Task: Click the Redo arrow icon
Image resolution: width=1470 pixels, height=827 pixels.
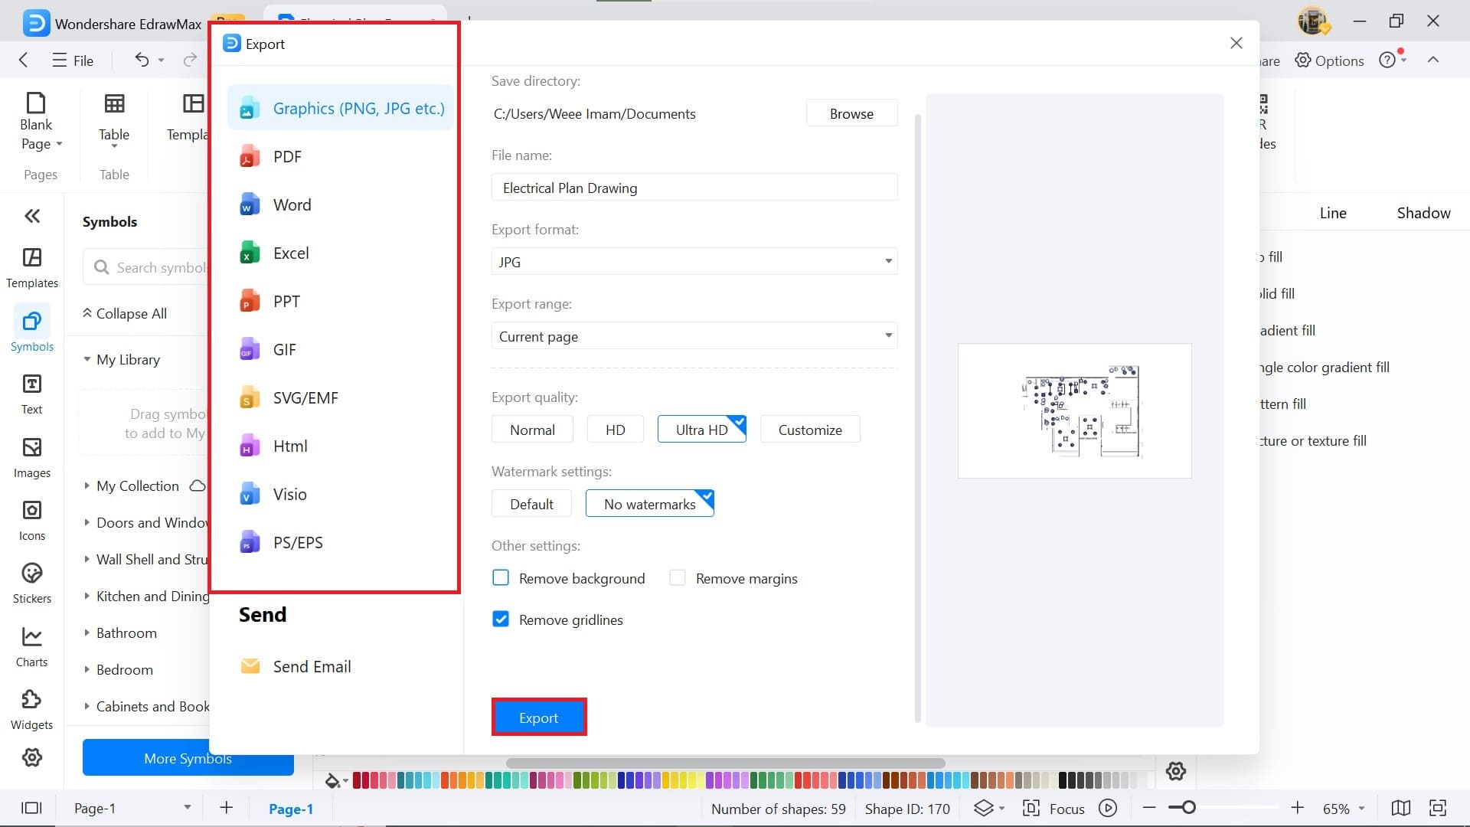Action: point(190,60)
